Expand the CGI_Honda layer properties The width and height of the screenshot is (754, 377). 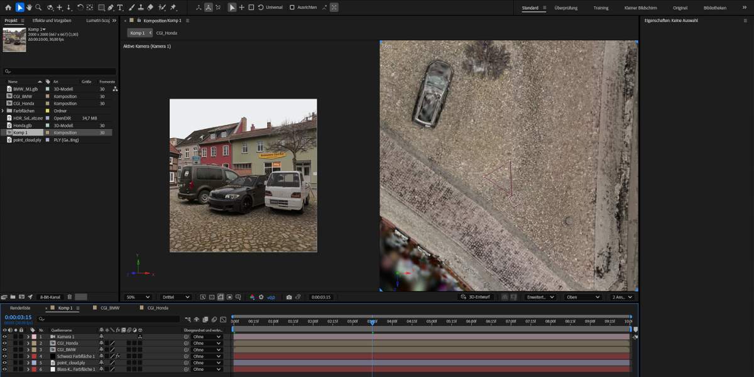point(28,343)
